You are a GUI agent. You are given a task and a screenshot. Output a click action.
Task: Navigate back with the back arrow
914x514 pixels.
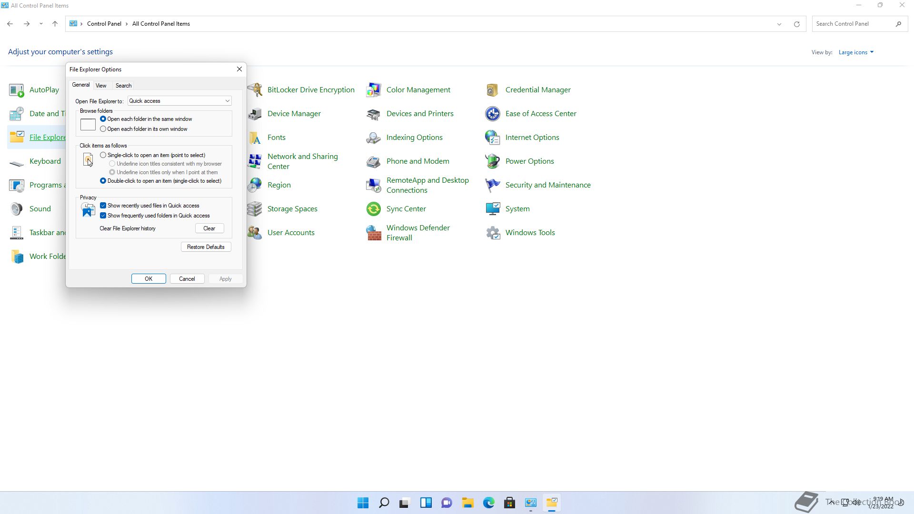point(10,24)
